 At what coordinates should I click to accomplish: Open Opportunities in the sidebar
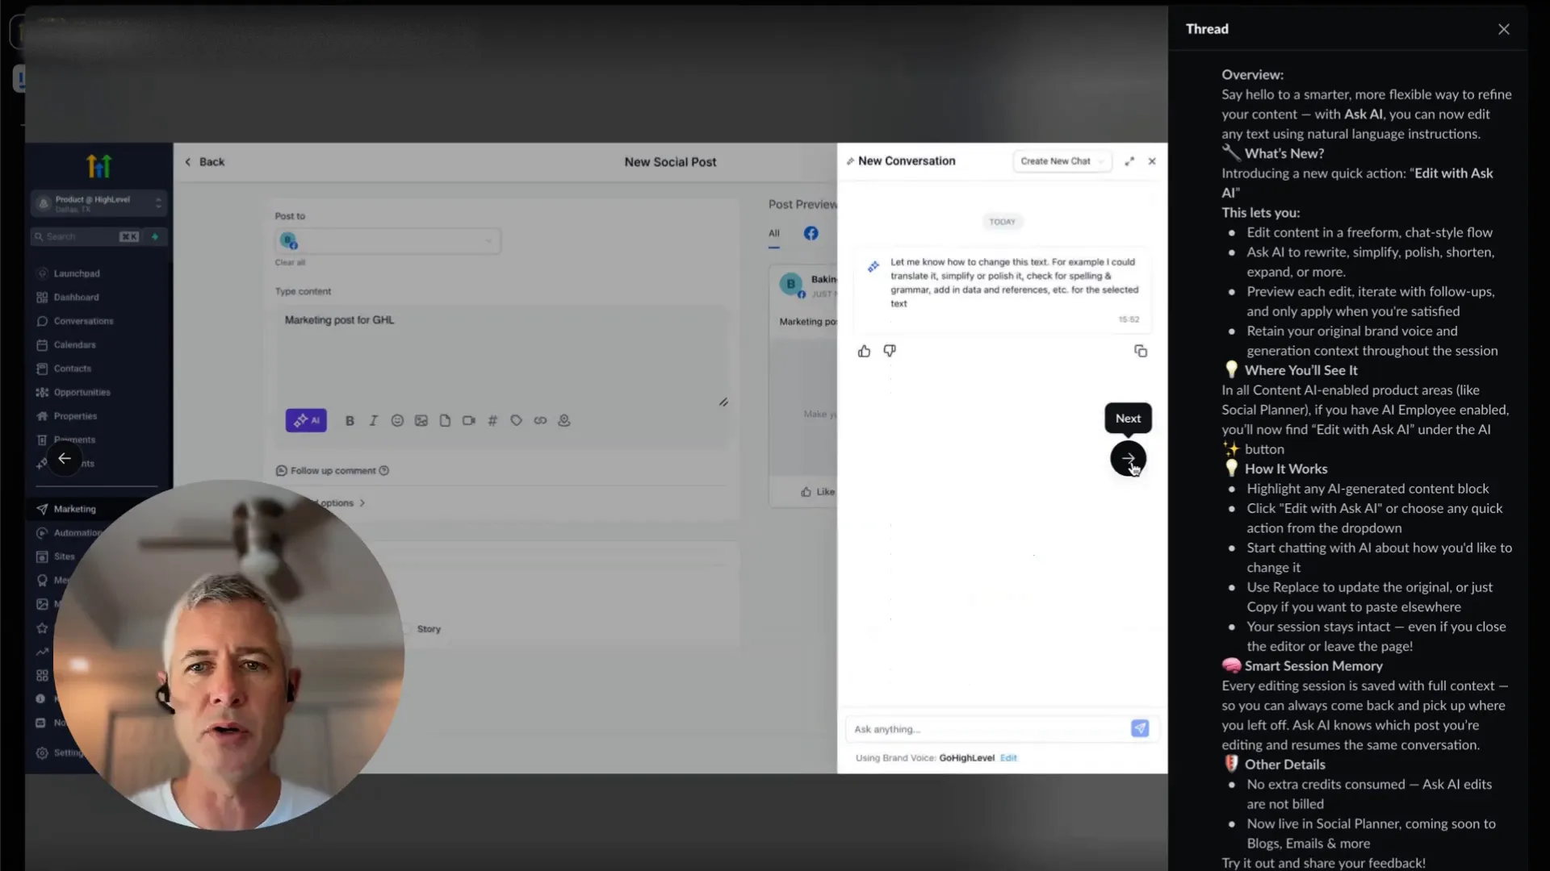pyautogui.click(x=82, y=393)
